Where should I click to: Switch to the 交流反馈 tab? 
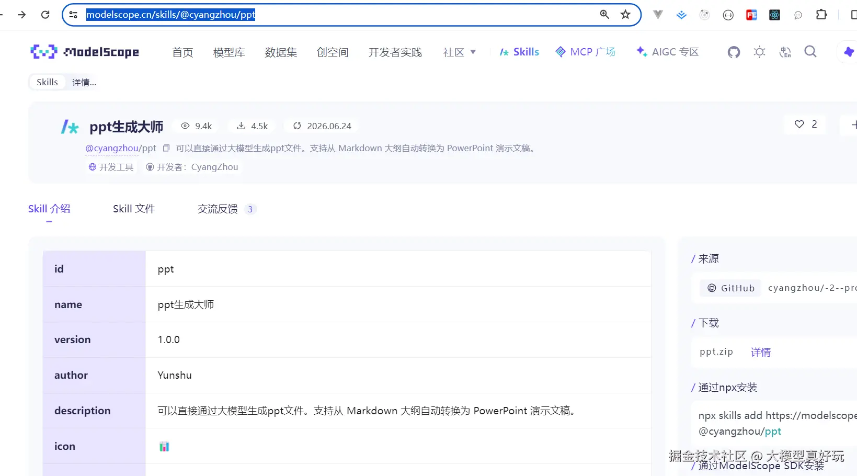[227, 209]
